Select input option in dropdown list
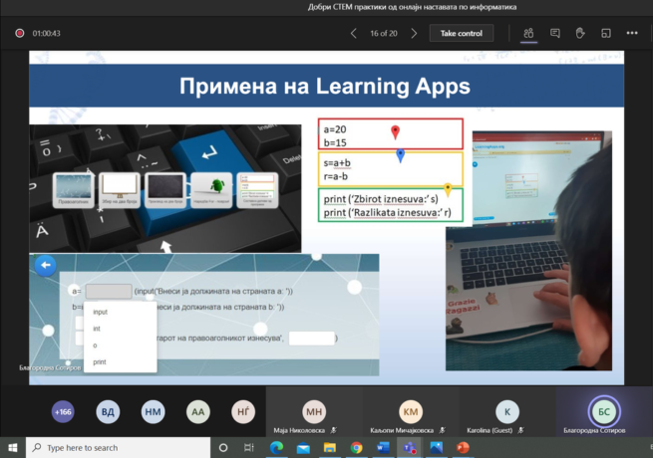This screenshot has width=653, height=458. pyautogui.click(x=101, y=312)
